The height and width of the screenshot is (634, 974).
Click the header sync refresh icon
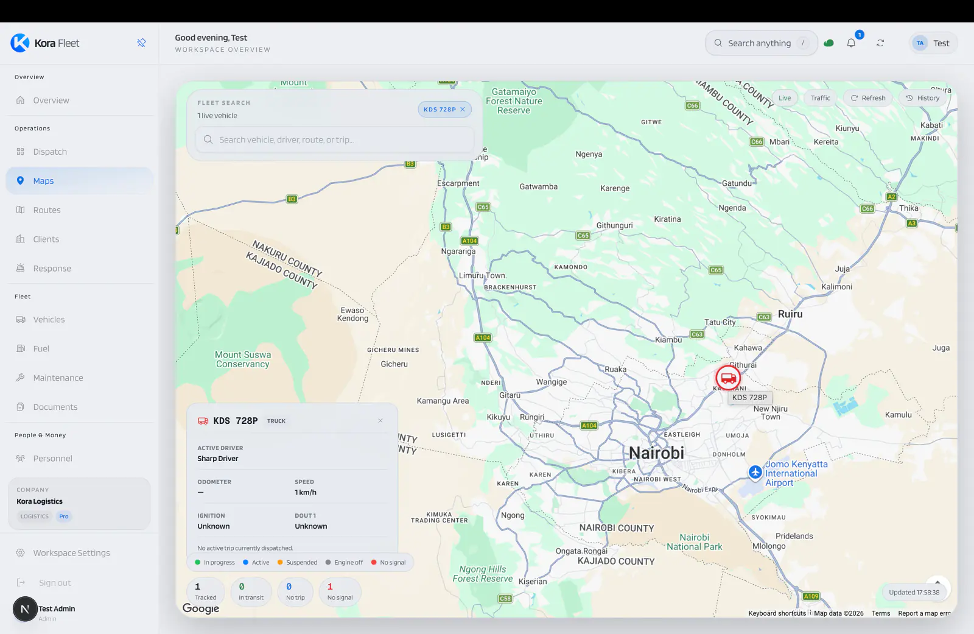click(x=880, y=43)
